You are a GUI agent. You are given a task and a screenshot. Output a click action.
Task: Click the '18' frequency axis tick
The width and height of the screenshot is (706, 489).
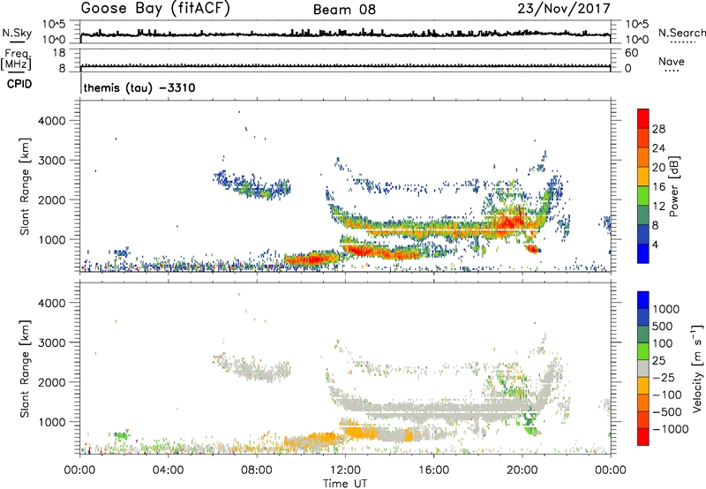point(59,53)
